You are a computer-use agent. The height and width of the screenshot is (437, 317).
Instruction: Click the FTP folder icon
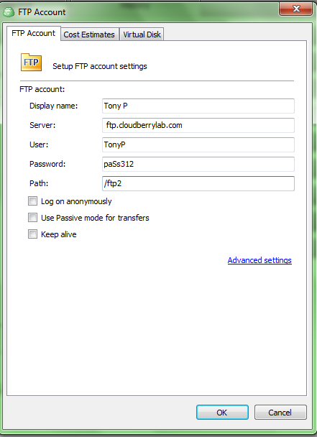31,62
